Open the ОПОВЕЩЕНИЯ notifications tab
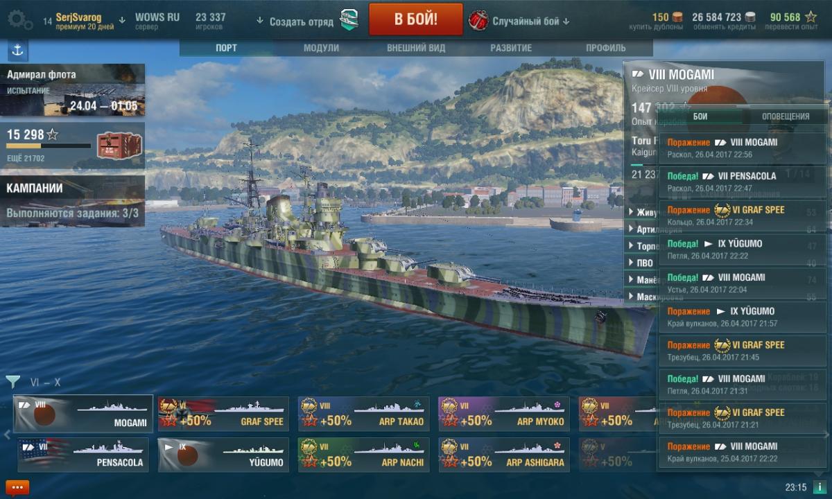The height and width of the screenshot is (499, 832). (786, 116)
